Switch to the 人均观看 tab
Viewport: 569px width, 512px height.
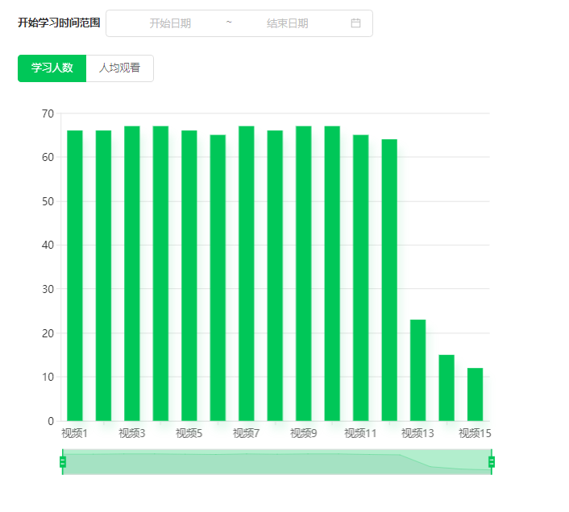(119, 68)
